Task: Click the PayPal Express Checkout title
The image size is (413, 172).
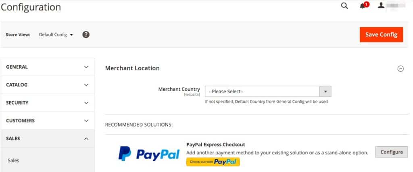Action: tap(216, 145)
